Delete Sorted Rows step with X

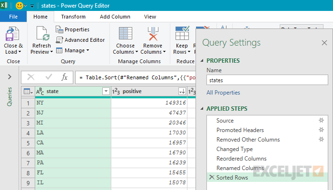212,177
